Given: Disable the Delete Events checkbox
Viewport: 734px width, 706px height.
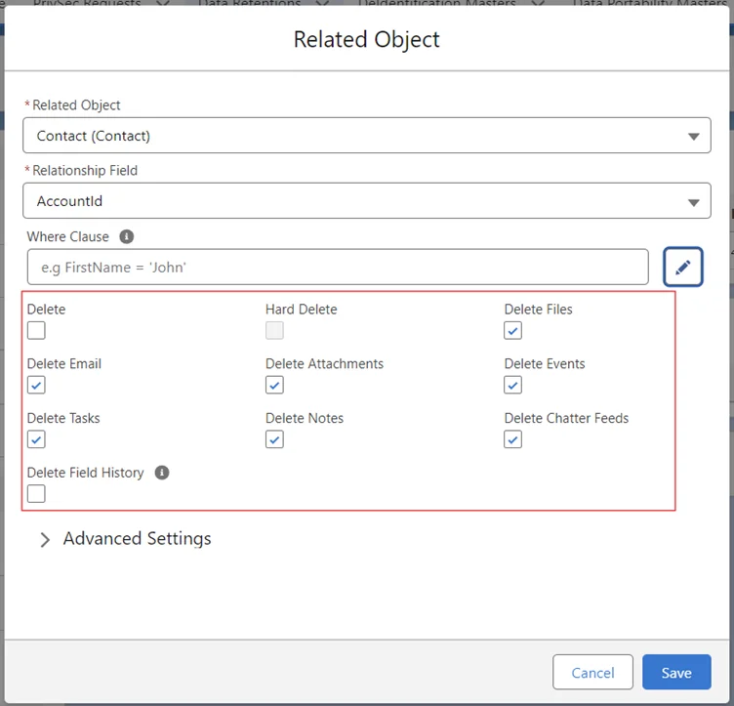Looking at the screenshot, I should [513, 386].
